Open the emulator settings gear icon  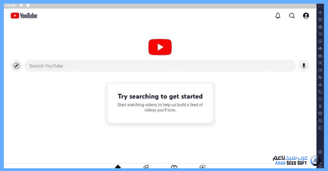(x=320, y=152)
